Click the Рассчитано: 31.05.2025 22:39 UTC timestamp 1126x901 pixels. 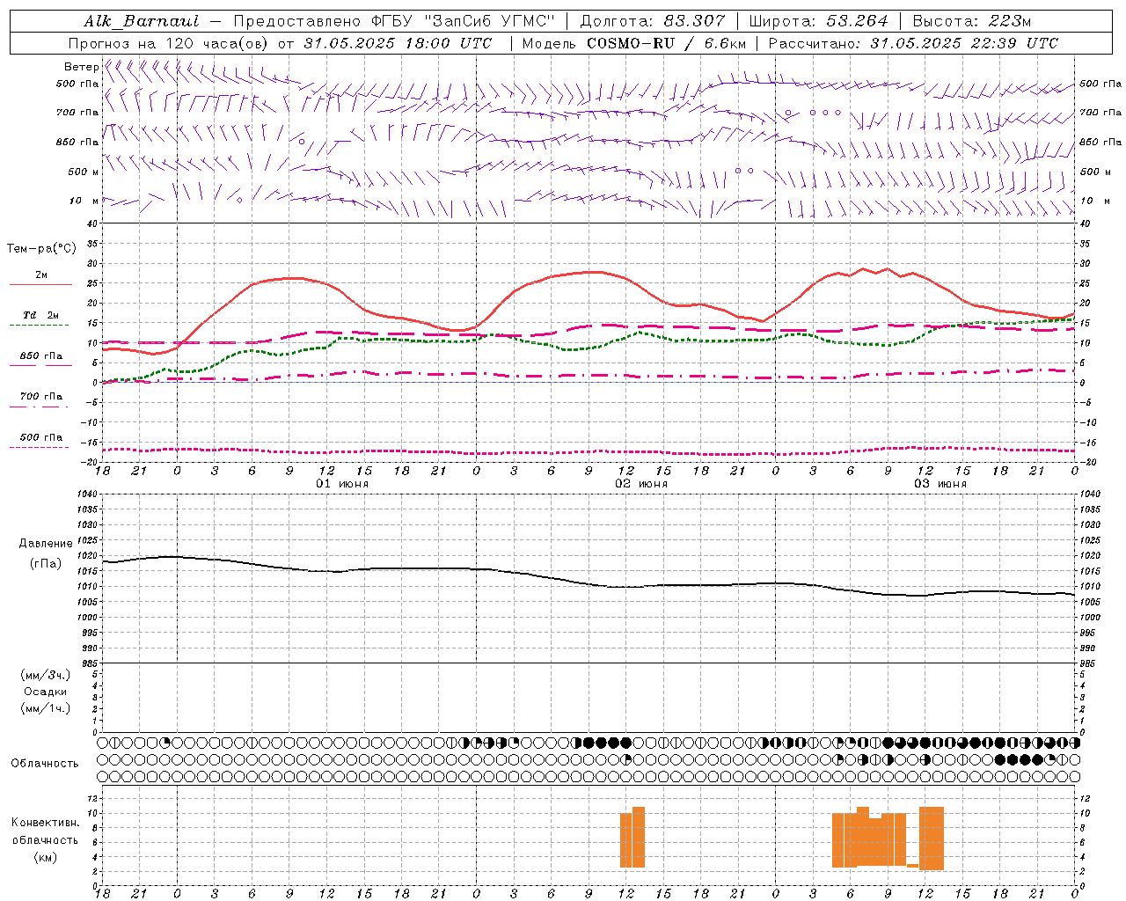(913, 43)
